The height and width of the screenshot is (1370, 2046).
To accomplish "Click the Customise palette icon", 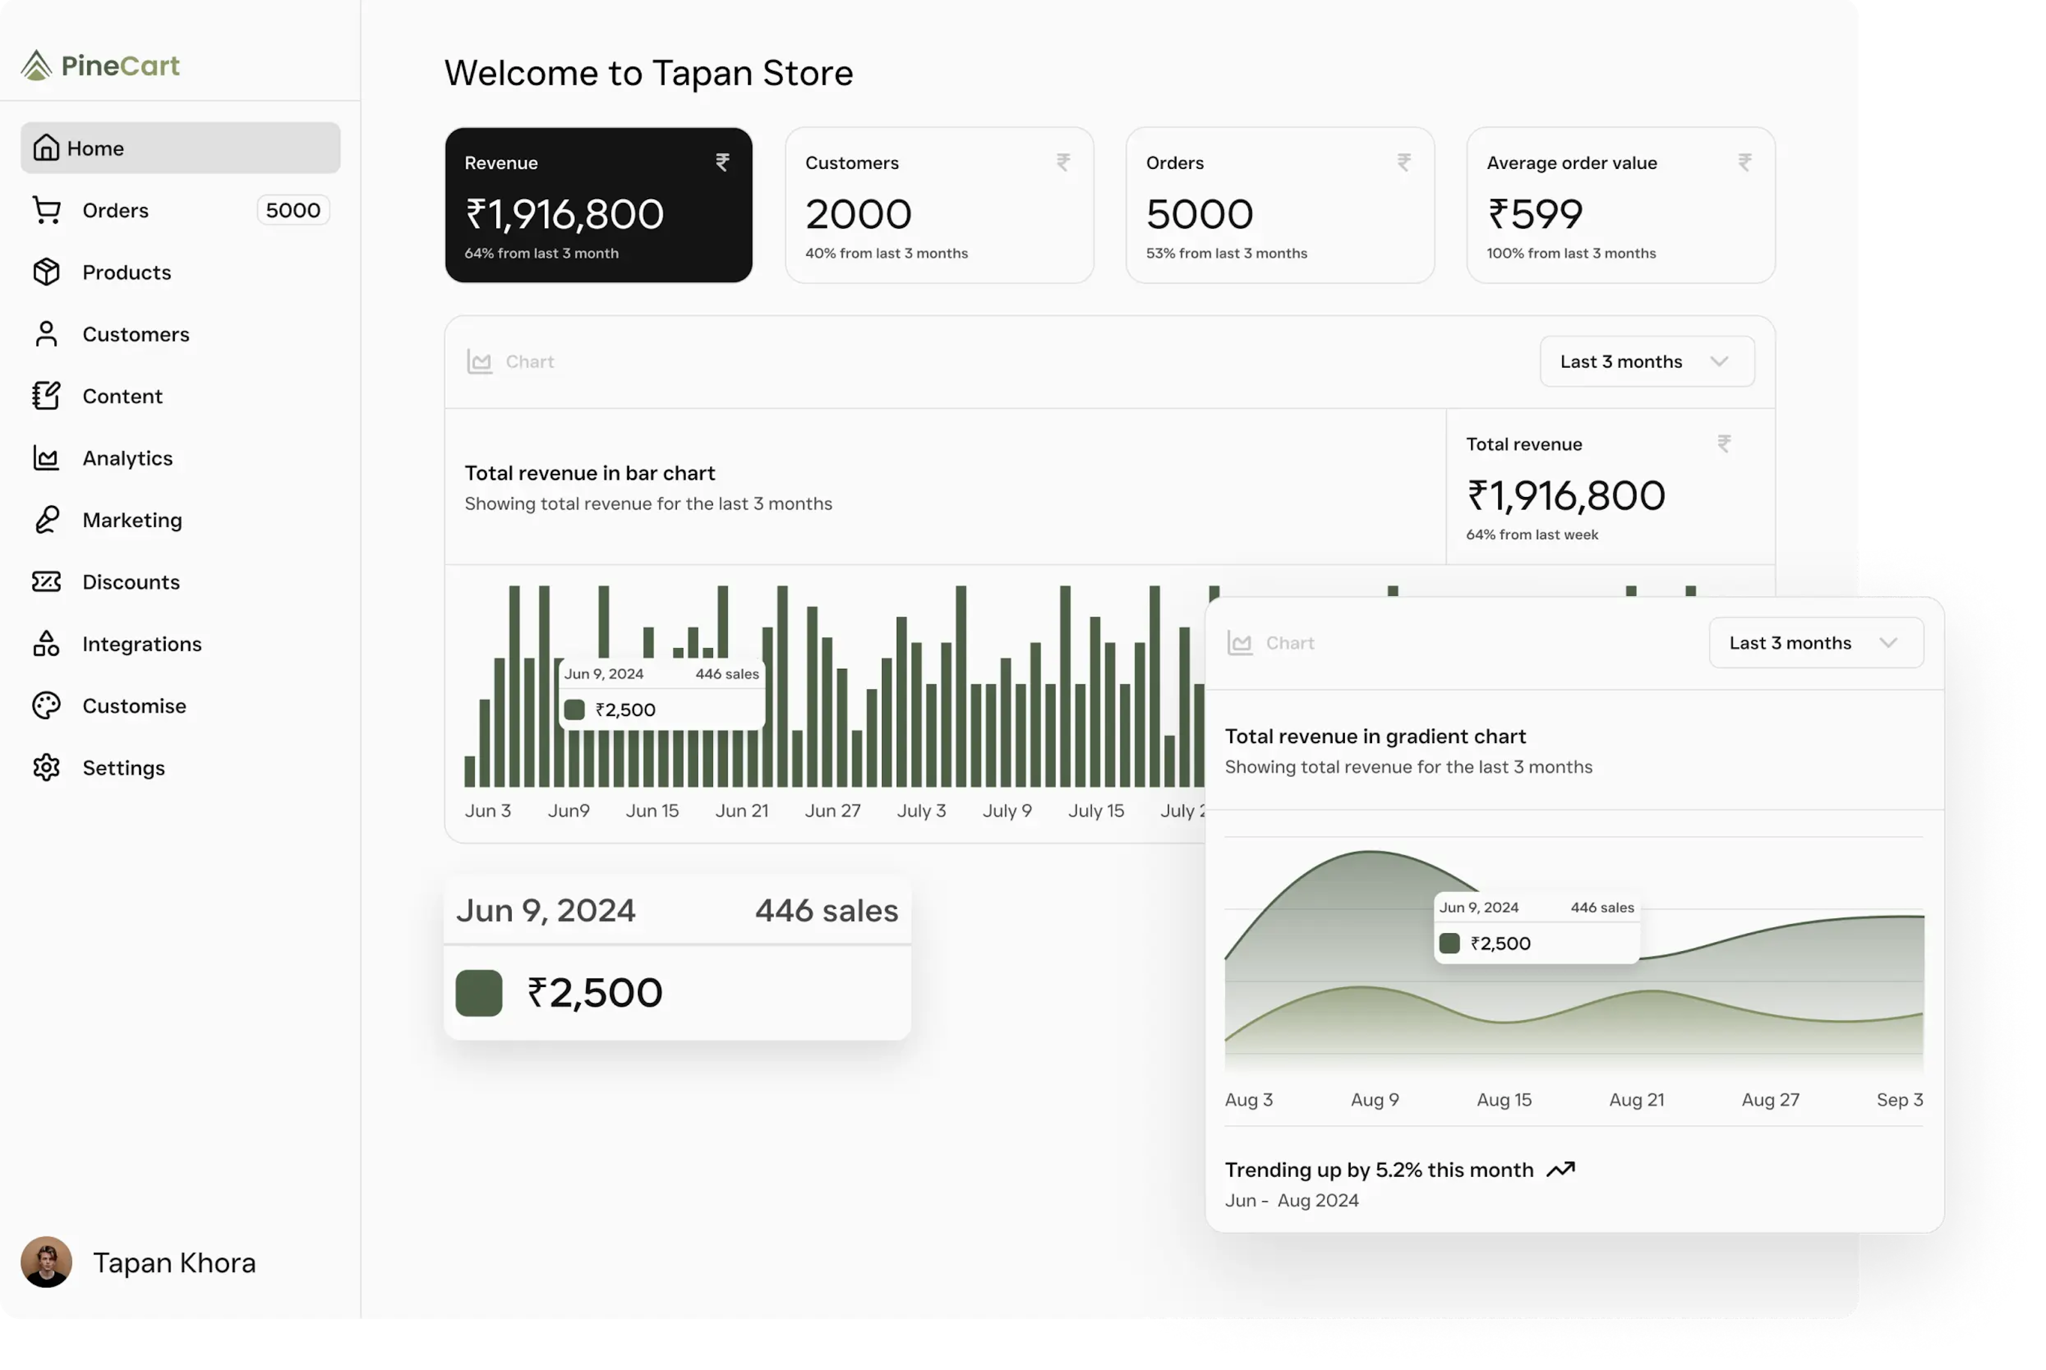I will pyautogui.click(x=46, y=706).
